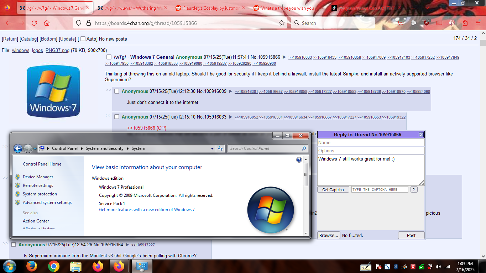Open new Firefox tab with plus
The width and height of the screenshot is (486, 273).
413,8
